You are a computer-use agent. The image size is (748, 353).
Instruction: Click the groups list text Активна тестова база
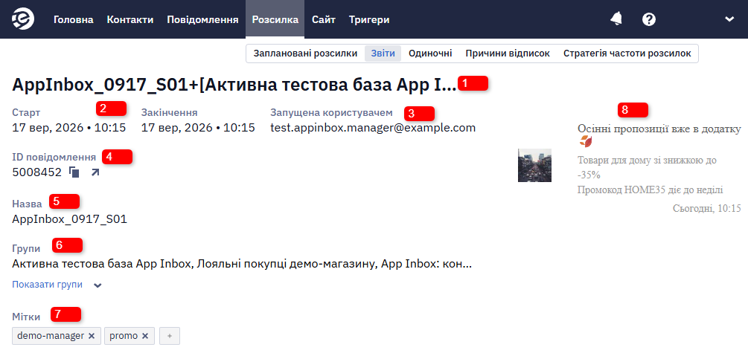coord(242,263)
